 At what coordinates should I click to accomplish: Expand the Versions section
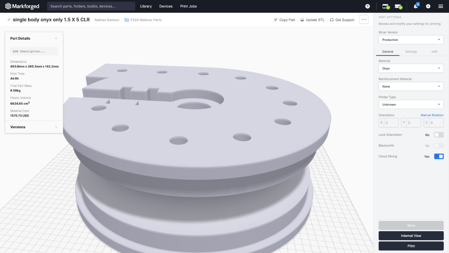(x=34, y=127)
